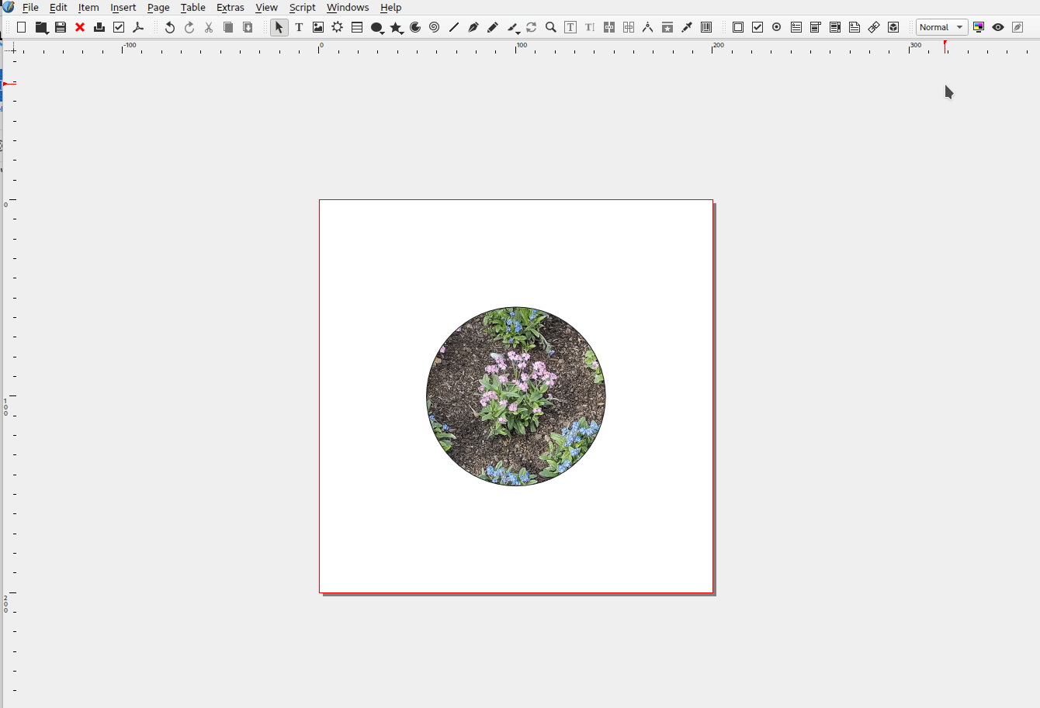Screen dimensions: 1040x708
Task: Toggle Color Management with the swatch icon
Action: tap(979, 26)
